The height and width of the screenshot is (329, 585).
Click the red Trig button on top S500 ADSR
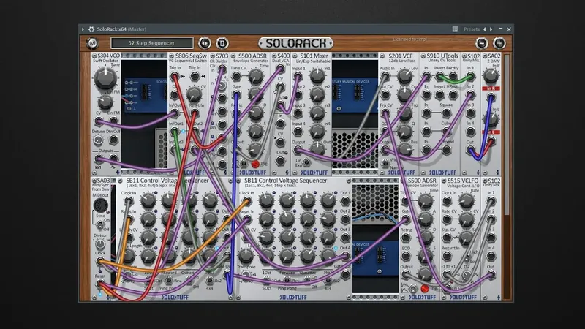click(x=255, y=164)
